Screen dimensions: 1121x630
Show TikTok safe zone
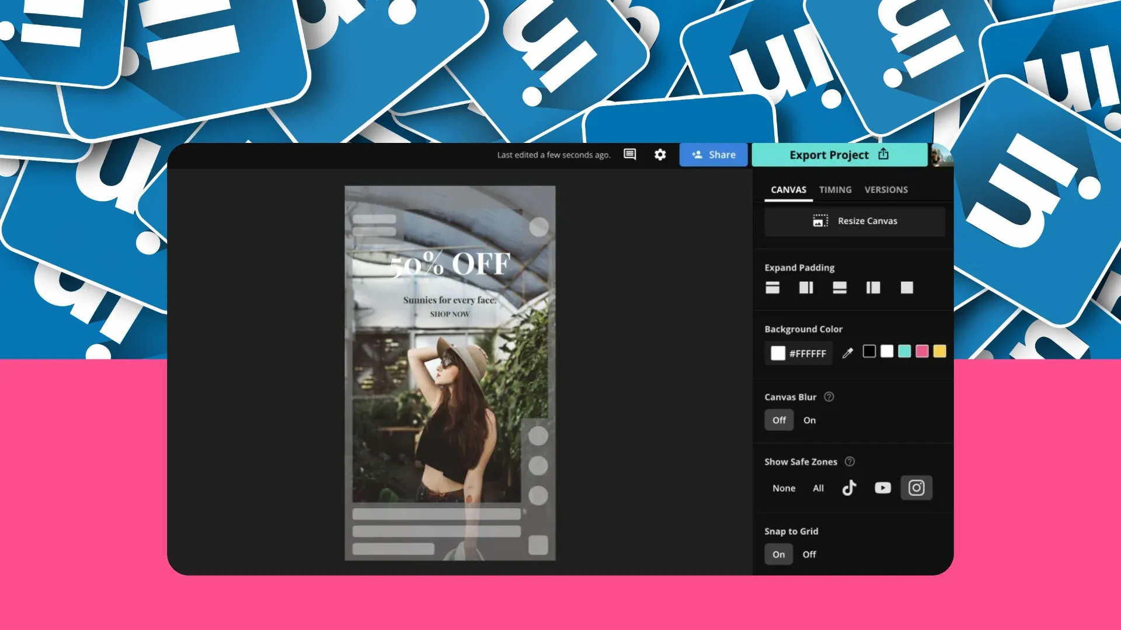(850, 488)
